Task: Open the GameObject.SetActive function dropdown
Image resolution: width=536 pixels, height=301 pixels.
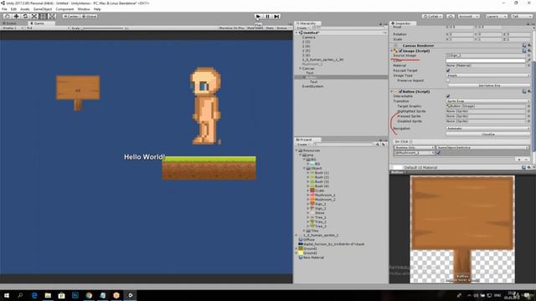Action: click(482, 147)
